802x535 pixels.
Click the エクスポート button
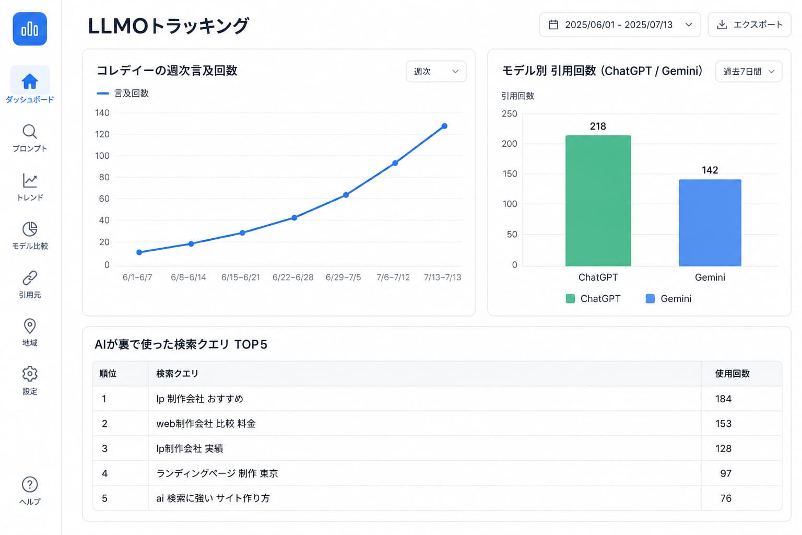pos(749,25)
